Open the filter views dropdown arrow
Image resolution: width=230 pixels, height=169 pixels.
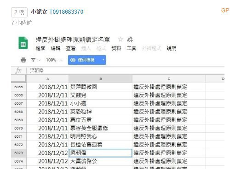coord(39,60)
